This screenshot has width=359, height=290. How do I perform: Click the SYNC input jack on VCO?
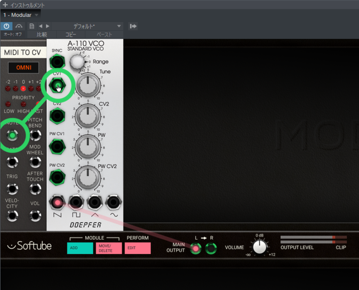point(57,62)
